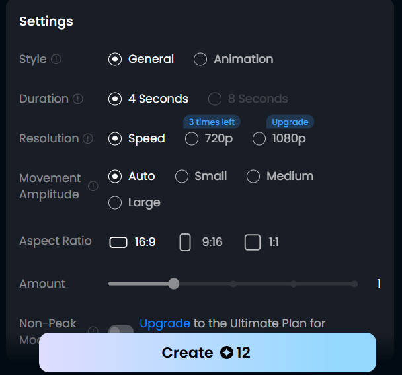Click the Amount slider handle
Screen dimensions: 402x375
click(174, 284)
